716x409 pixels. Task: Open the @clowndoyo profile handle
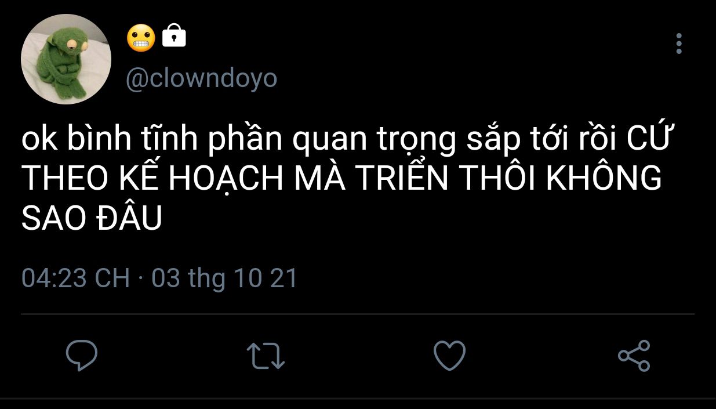[x=201, y=79]
